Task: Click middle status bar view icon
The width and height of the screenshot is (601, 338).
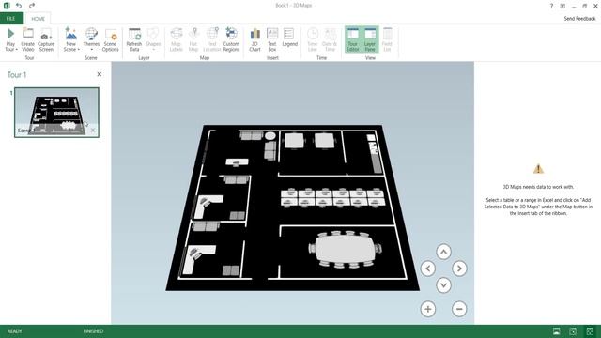Action: tap(573, 331)
